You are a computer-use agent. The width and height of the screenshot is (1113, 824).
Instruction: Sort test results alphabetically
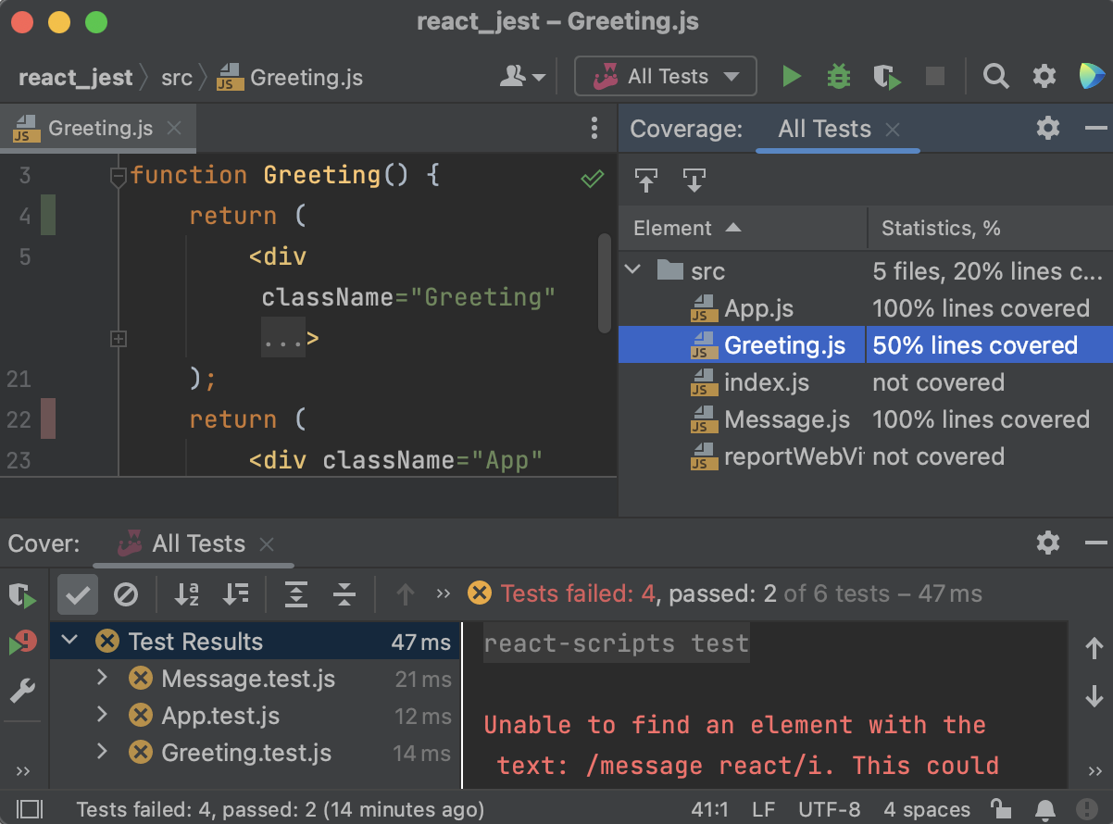point(187,595)
